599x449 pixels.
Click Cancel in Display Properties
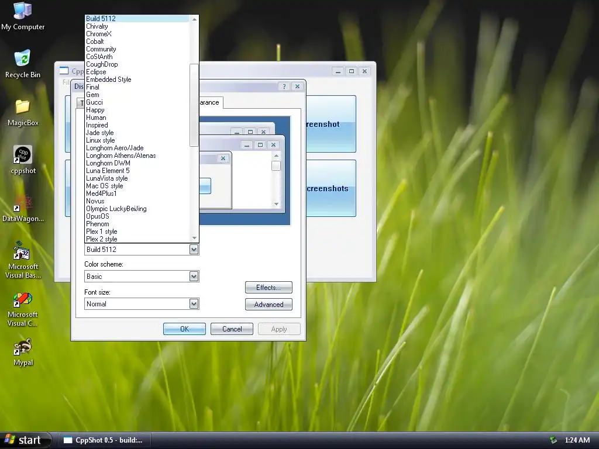[232, 329]
